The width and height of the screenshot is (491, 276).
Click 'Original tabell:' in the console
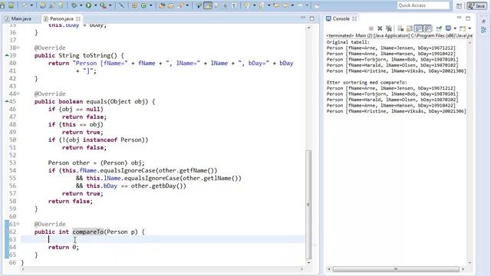point(348,42)
